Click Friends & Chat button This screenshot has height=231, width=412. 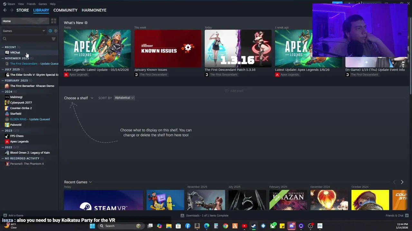(x=397, y=216)
